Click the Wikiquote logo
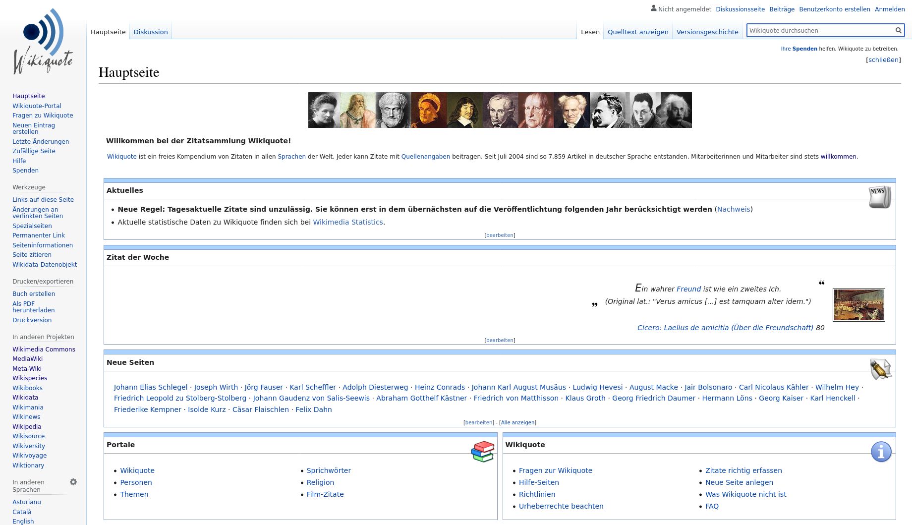The width and height of the screenshot is (912, 525). [x=43, y=41]
